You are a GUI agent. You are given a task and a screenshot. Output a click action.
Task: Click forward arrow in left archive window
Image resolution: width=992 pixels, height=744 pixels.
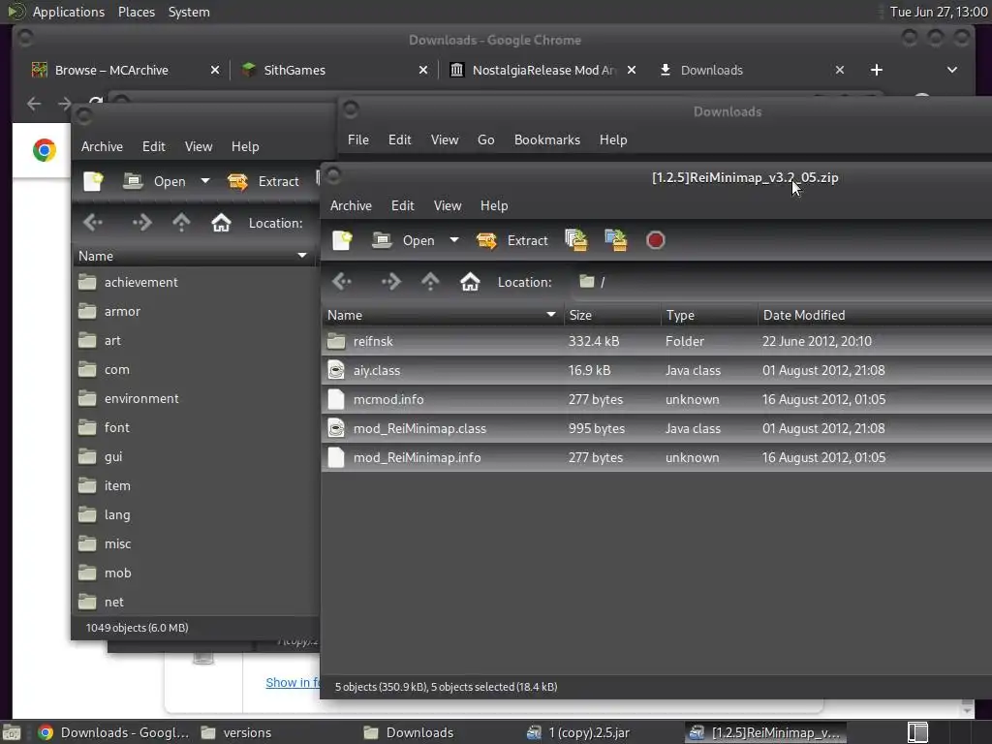[x=141, y=223]
